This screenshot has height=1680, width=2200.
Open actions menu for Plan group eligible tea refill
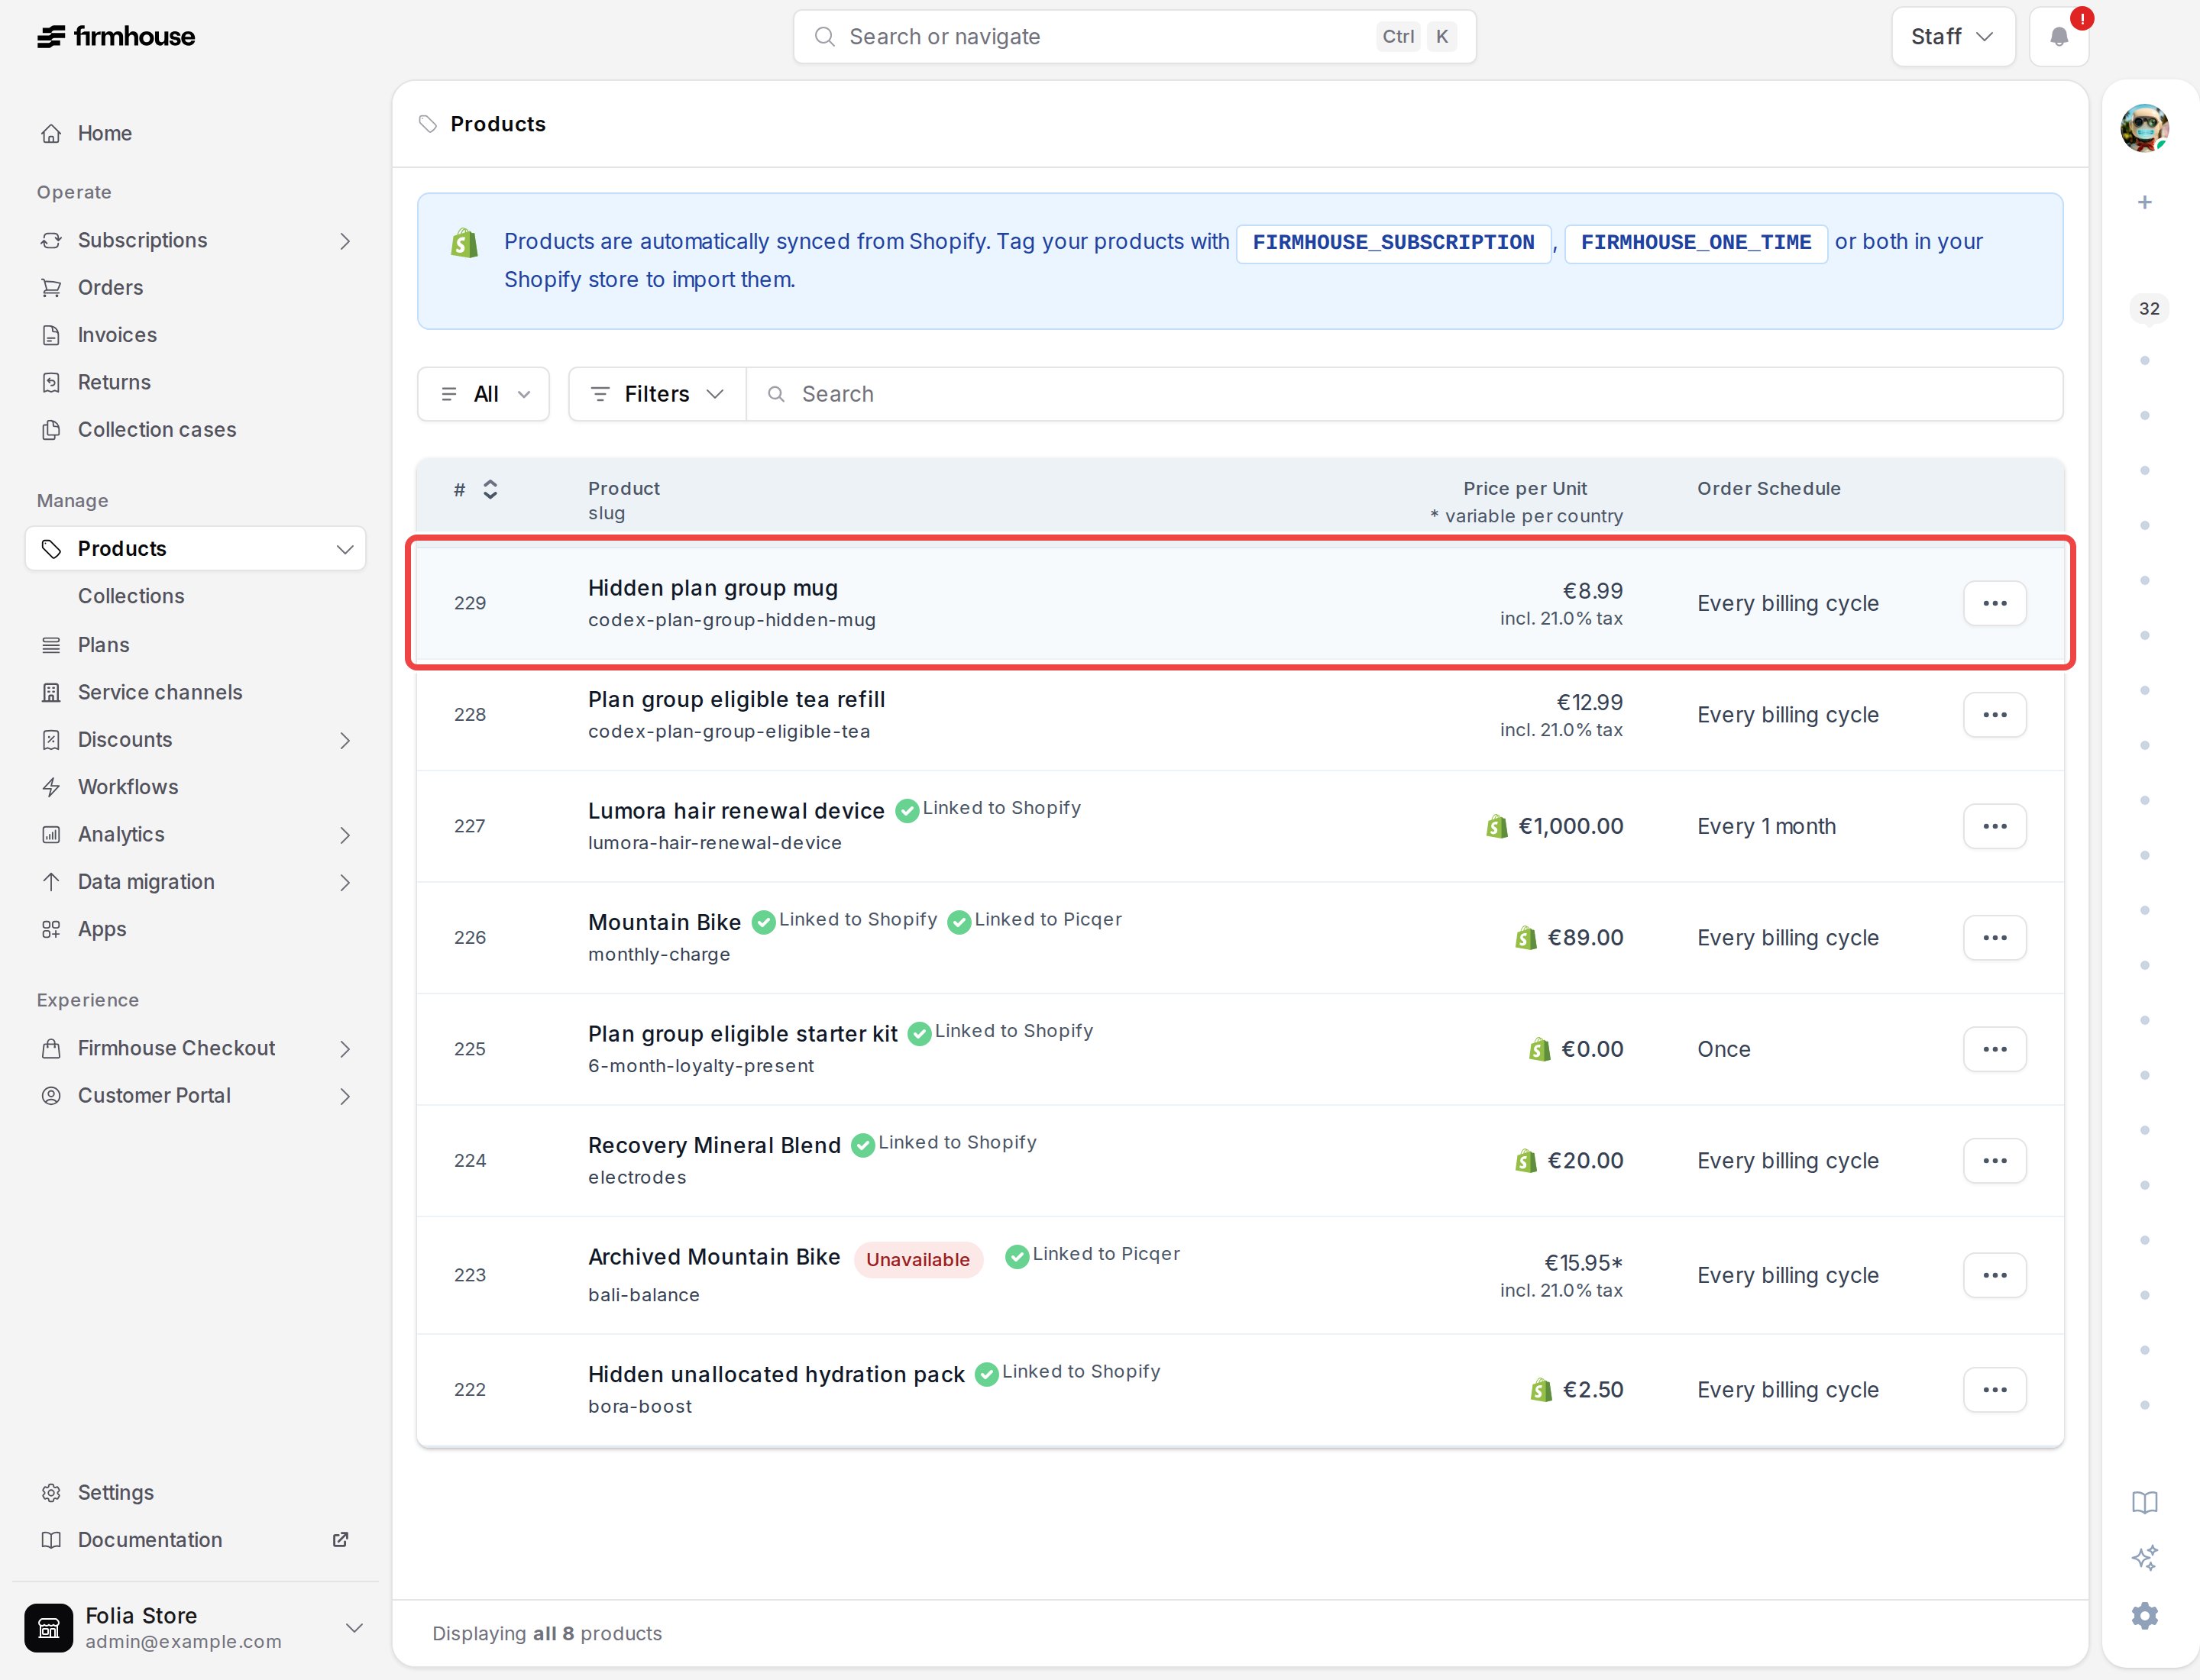point(1994,715)
